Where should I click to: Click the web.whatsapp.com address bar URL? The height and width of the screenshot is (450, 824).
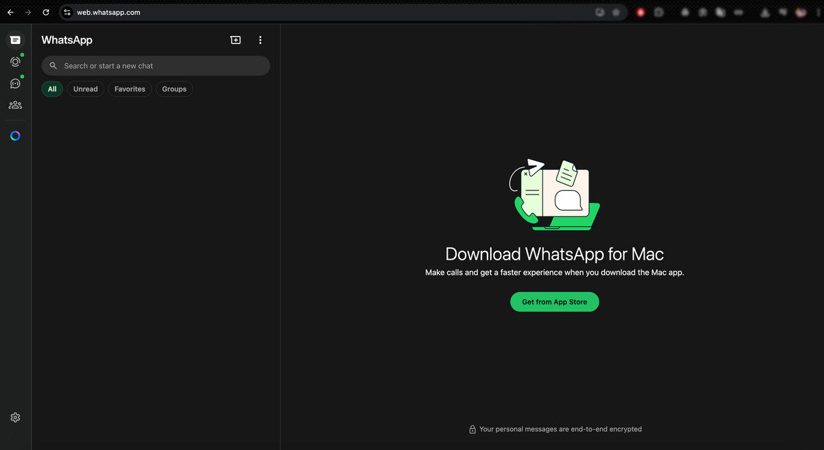tap(108, 12)
